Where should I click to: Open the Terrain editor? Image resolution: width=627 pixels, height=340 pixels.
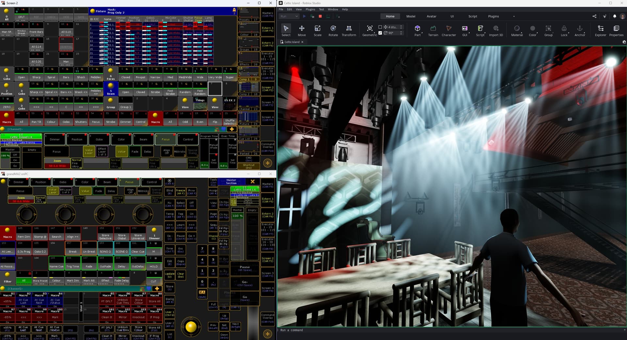click(433, 30)
